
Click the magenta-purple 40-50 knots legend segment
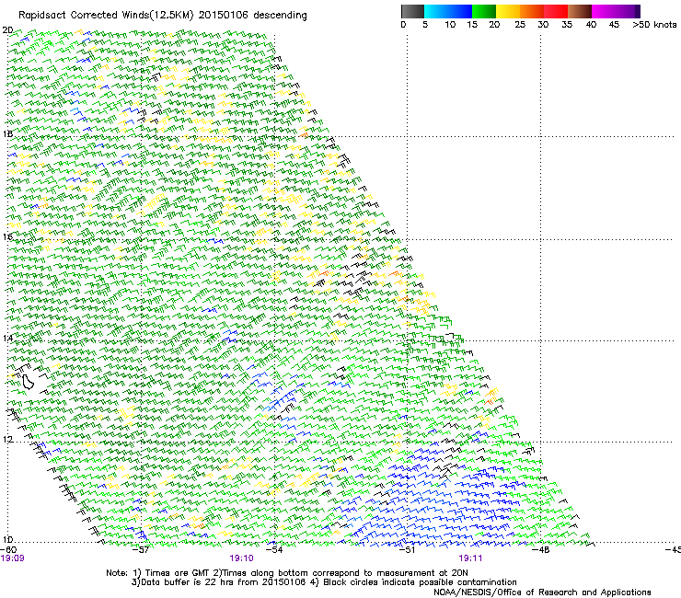[x=616, y=11]
